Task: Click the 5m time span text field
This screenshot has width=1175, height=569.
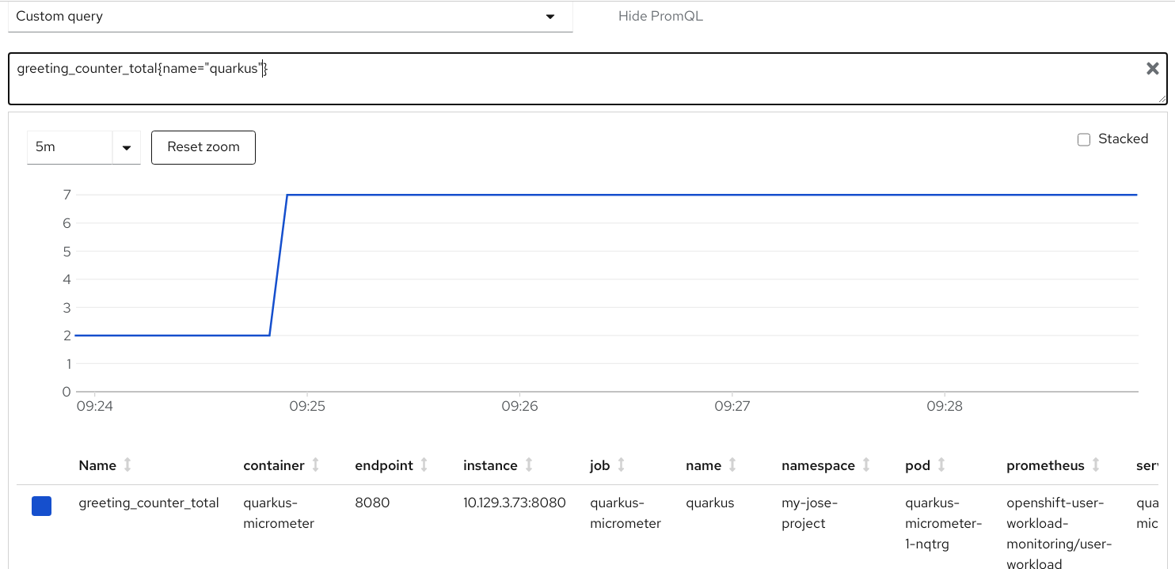Action: pos(70,148)
